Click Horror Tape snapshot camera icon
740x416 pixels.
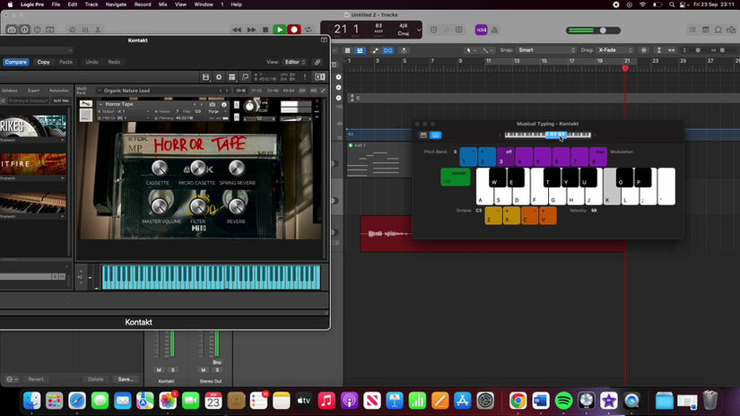coord(213,104)
